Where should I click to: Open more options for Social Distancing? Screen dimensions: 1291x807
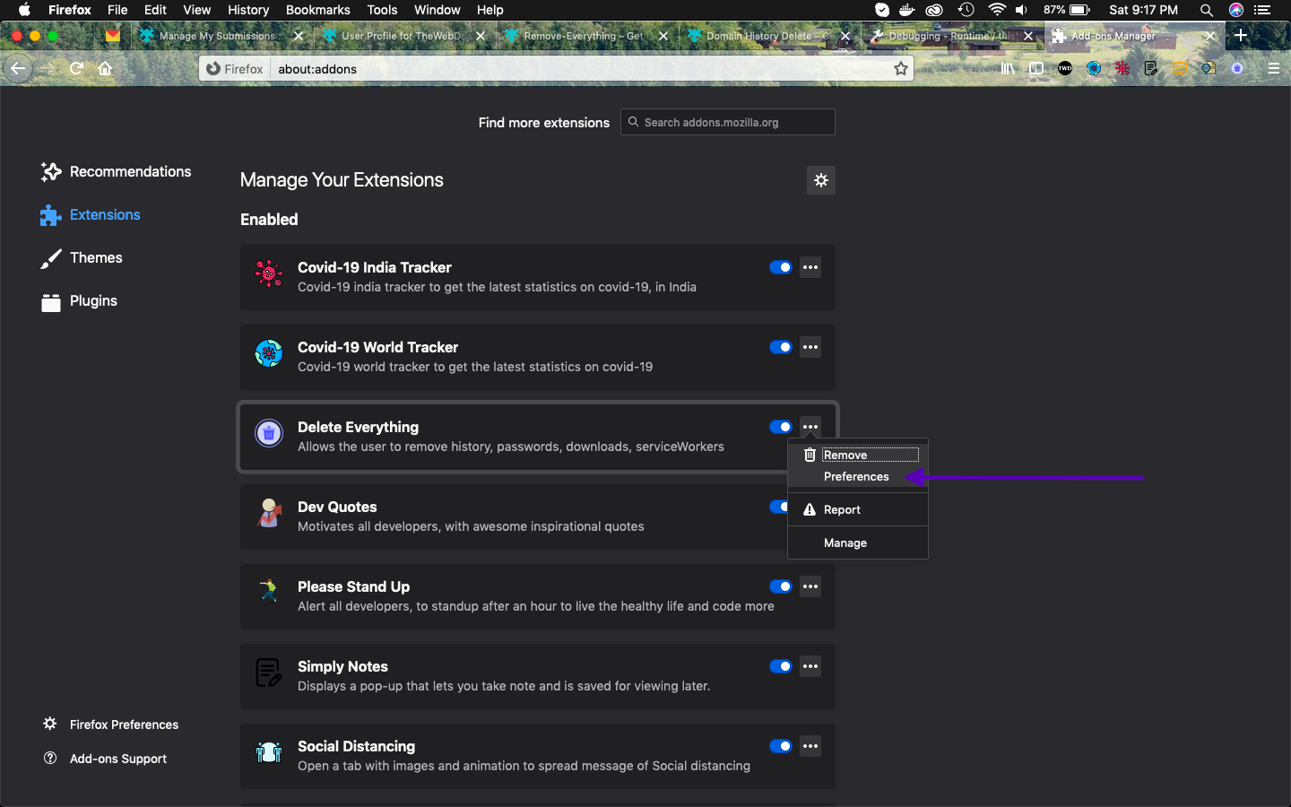coord(810,746)
